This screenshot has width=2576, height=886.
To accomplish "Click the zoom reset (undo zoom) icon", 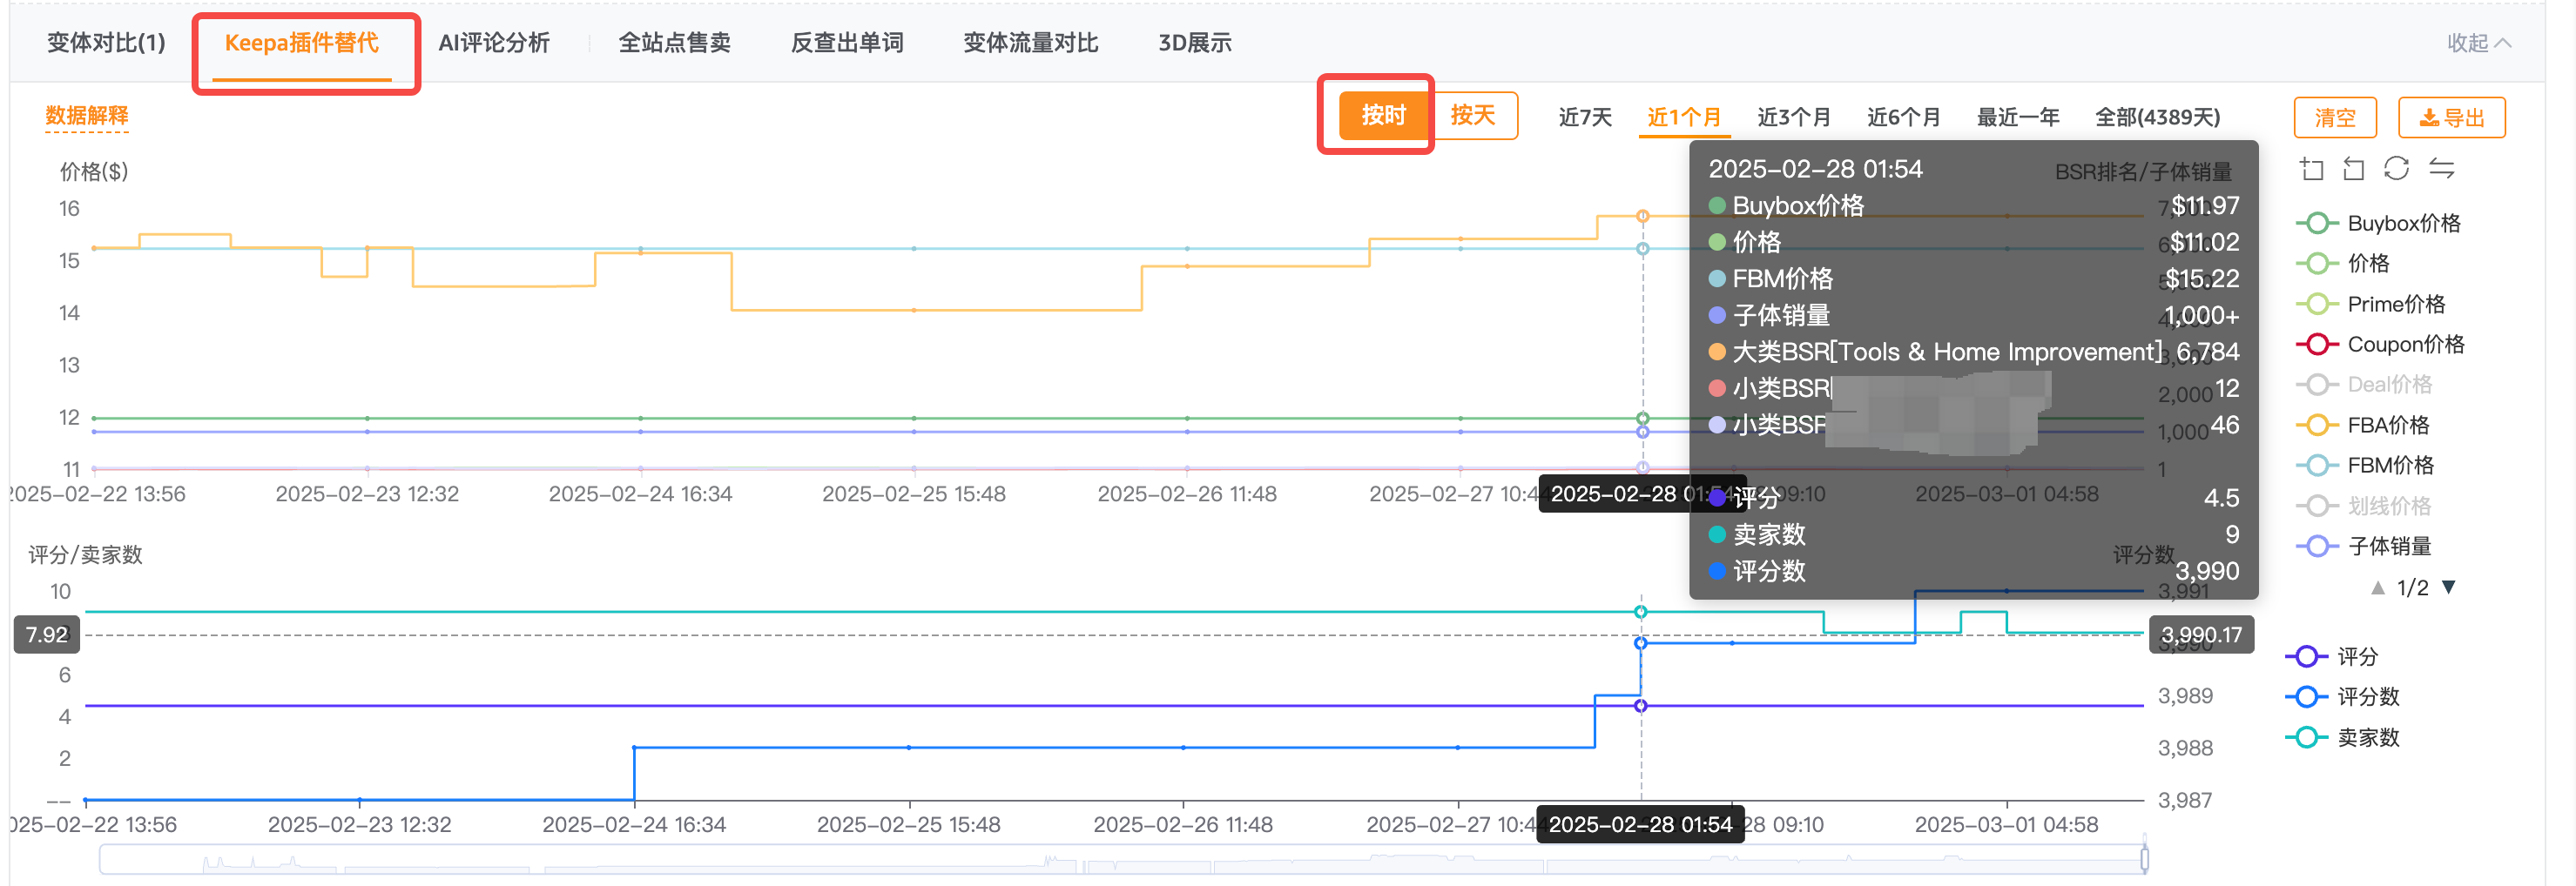I will [2354, 169].
